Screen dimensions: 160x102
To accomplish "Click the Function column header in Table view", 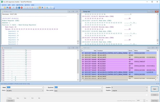I will tap(112, 50).
